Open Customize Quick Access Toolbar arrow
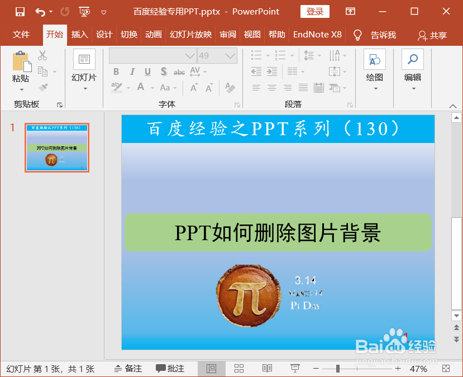This screenshot has width=463, height=377. [104, 12]
